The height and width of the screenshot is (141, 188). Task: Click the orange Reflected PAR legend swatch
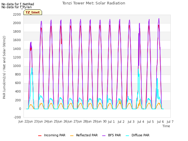[x=72, y=136]
